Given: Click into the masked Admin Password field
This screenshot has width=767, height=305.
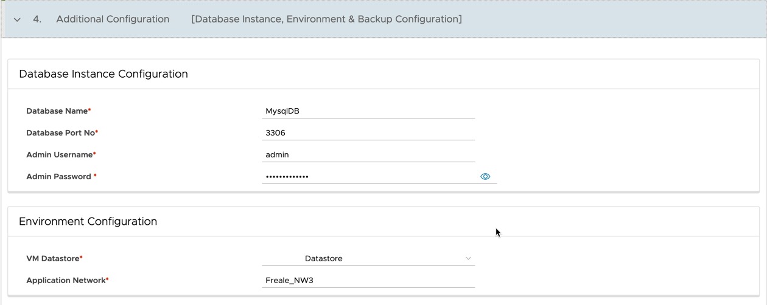Looking at the screenshot, I should 368,177.
